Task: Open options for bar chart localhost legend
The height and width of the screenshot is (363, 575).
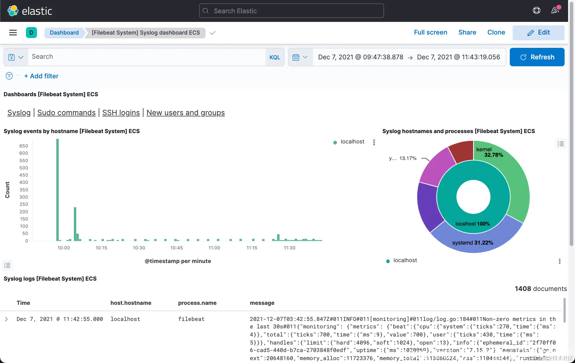Action: (x=374, y=142)
